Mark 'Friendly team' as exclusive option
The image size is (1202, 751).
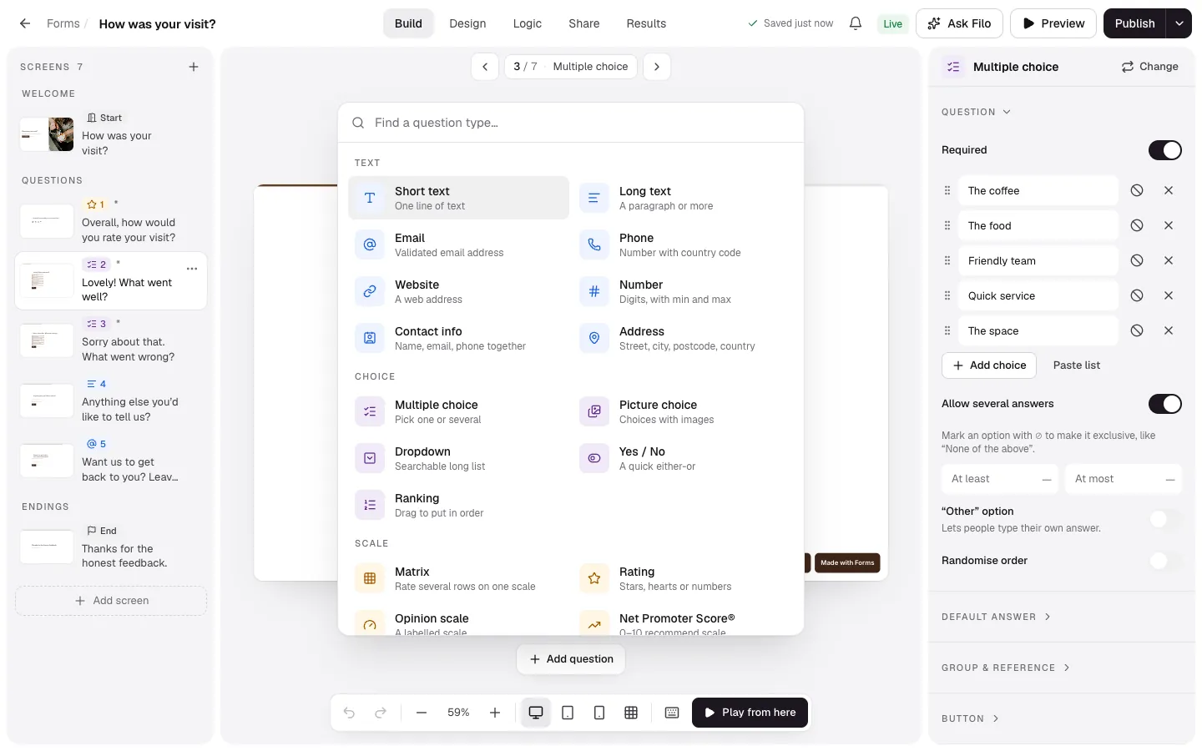[x=1137, y=260]
